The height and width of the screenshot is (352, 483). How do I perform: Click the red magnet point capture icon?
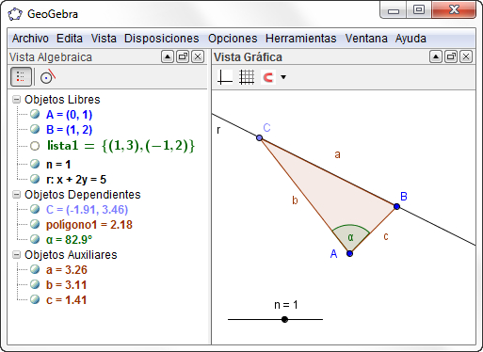(x=268, y=77)
